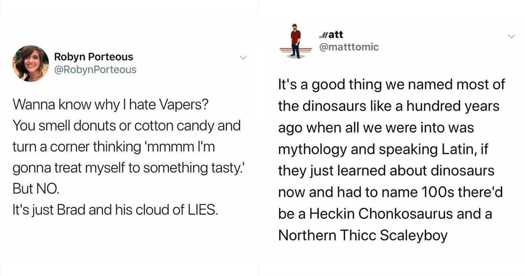
Task: Click the white card containing Matt's tweet
Action: tap(394, 131)
